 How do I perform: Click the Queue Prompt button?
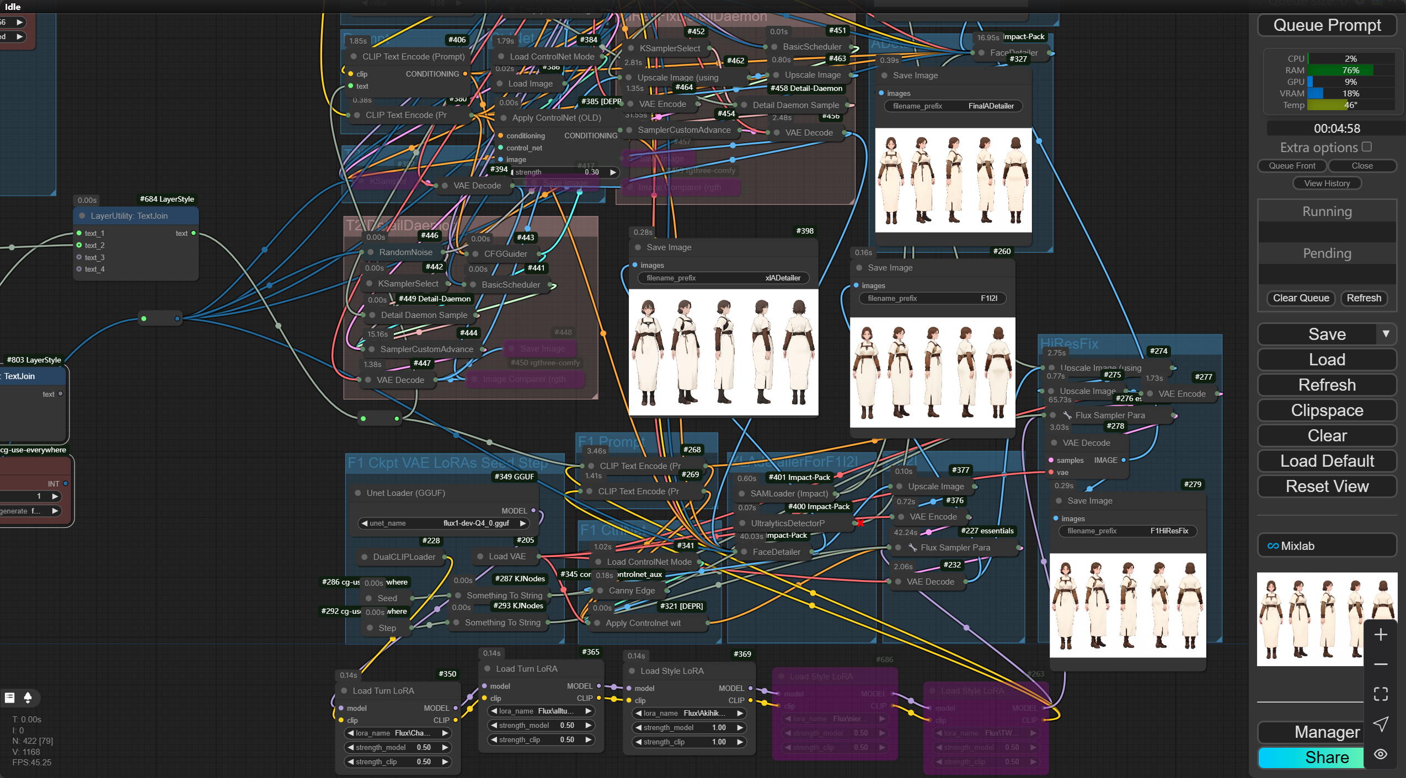tap(1327, 25)
